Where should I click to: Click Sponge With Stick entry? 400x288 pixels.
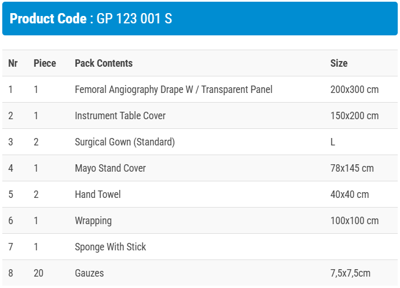click(x=110, y=247)
